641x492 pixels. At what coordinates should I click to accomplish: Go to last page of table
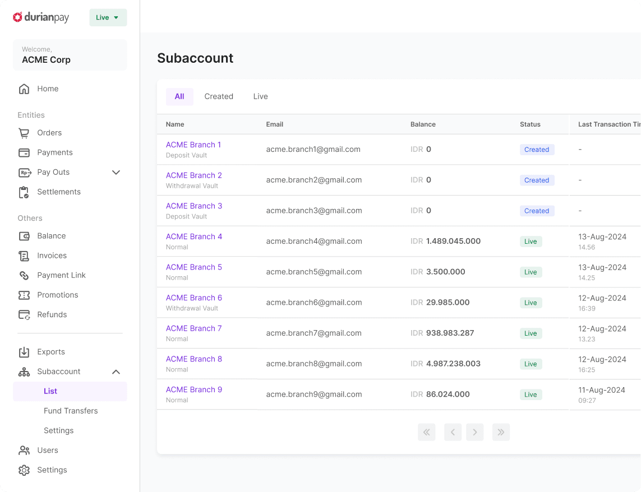[x=501, y=432]
